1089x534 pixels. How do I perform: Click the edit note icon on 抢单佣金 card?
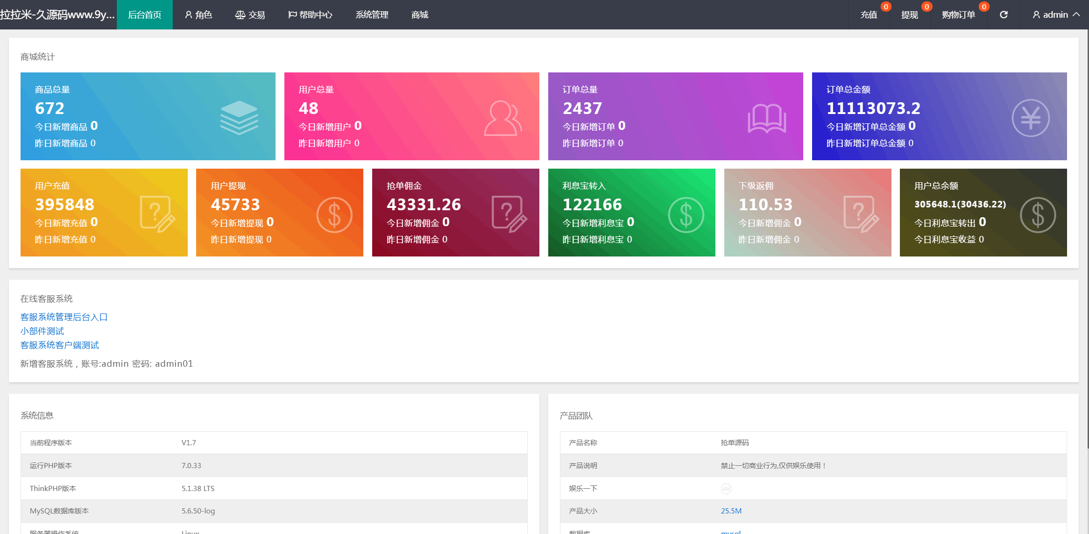coord(509,214)
